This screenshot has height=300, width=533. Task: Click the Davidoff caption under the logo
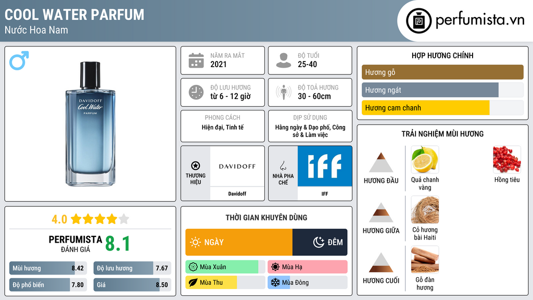pos(237,194)
